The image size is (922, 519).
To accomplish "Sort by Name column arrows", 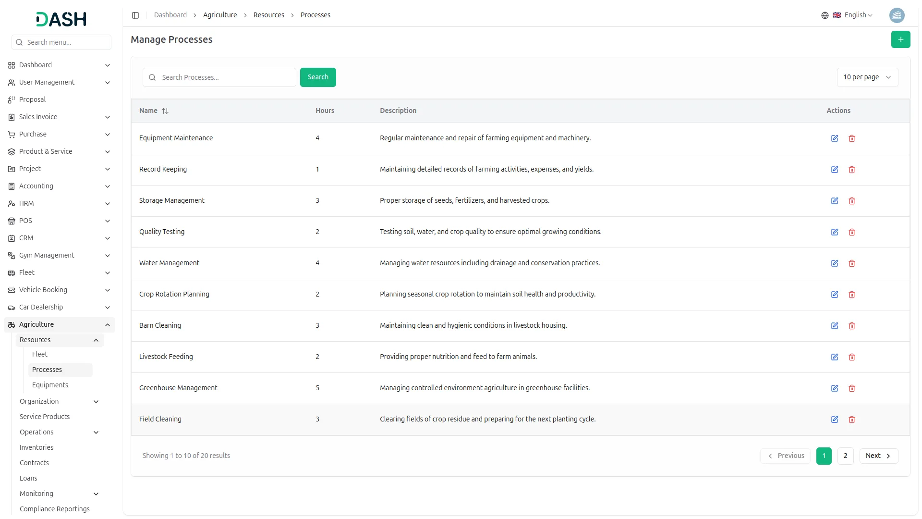I will [165, 111].
